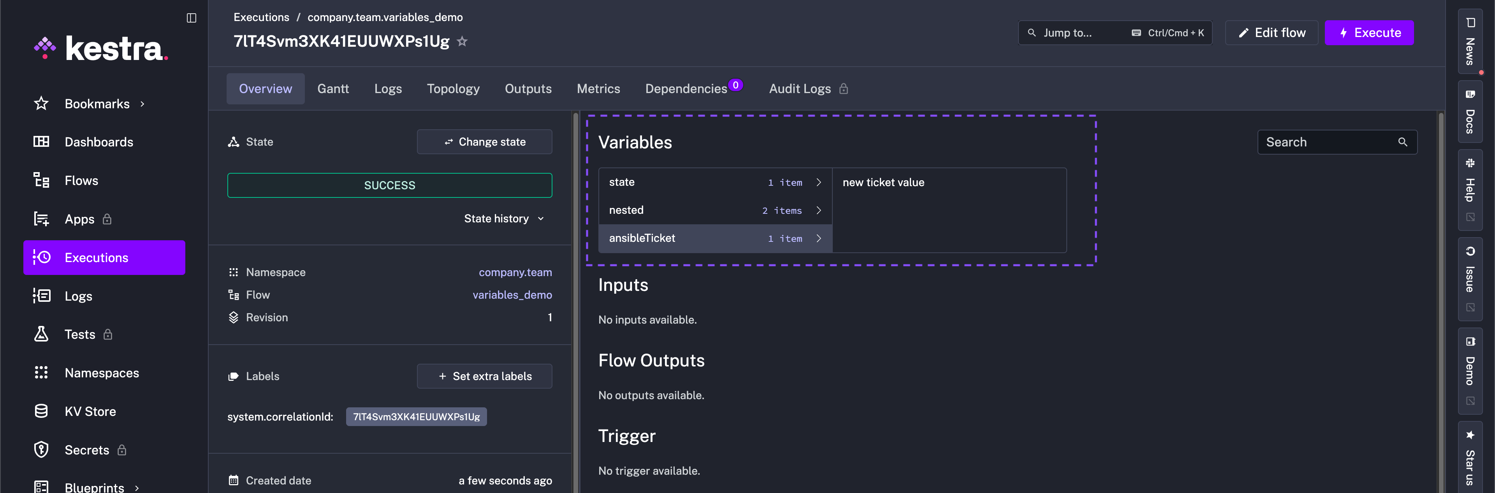This screenshot has width=1495, height=493.
Task: Click the green SUCCESS state bar
Action: point(389,185)
